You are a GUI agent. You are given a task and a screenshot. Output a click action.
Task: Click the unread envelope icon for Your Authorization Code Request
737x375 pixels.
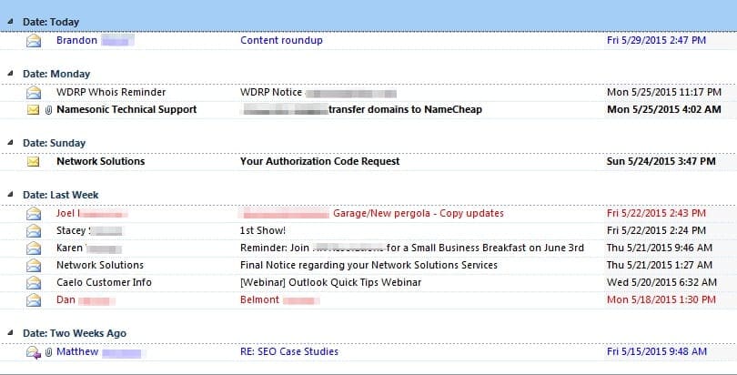pyautogui.click(x=34, y=162)
